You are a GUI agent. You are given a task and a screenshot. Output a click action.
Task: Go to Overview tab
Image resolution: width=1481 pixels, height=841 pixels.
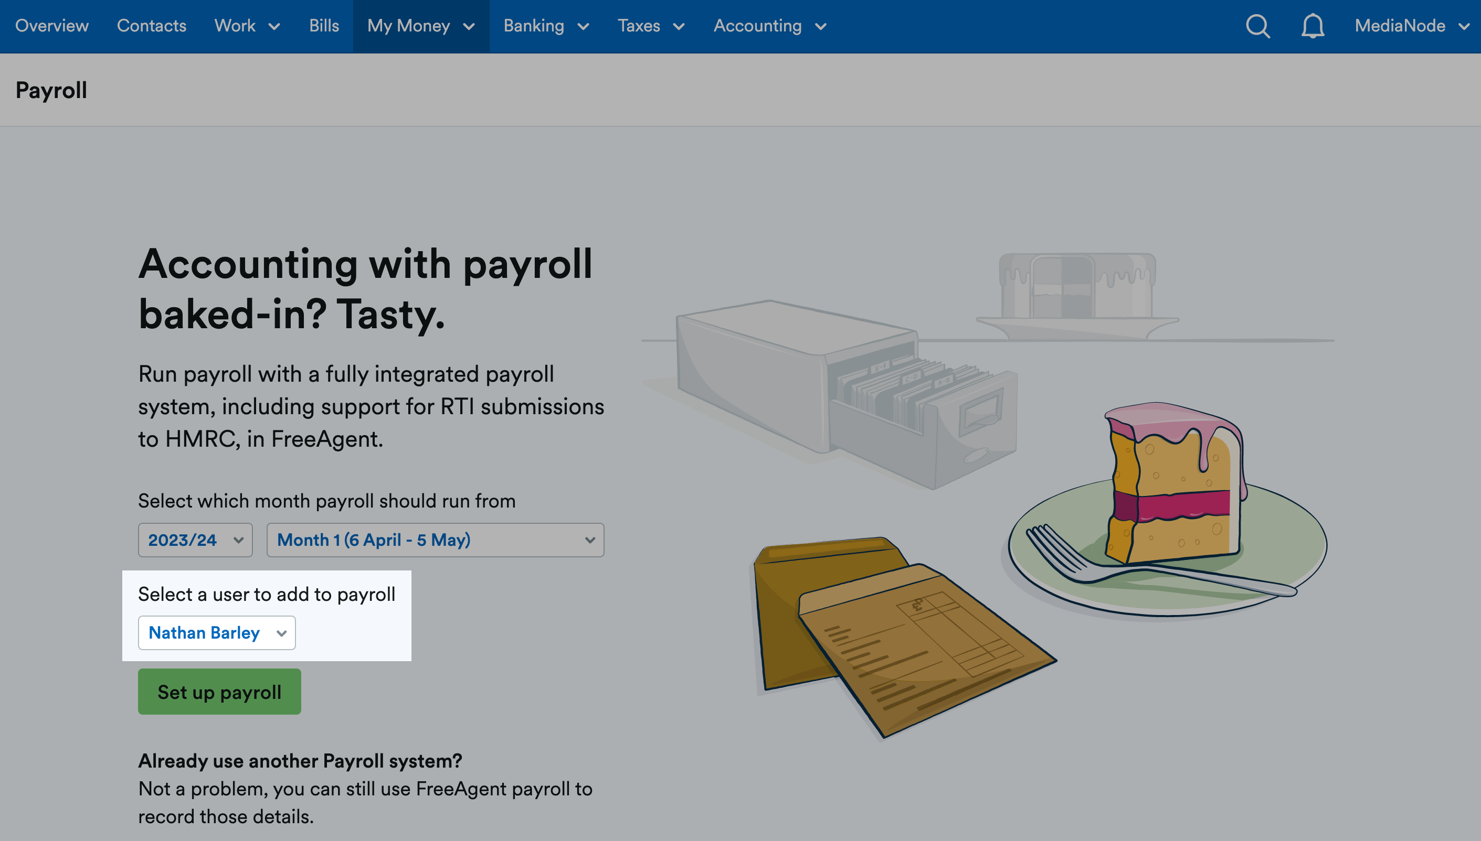[52, 26]
